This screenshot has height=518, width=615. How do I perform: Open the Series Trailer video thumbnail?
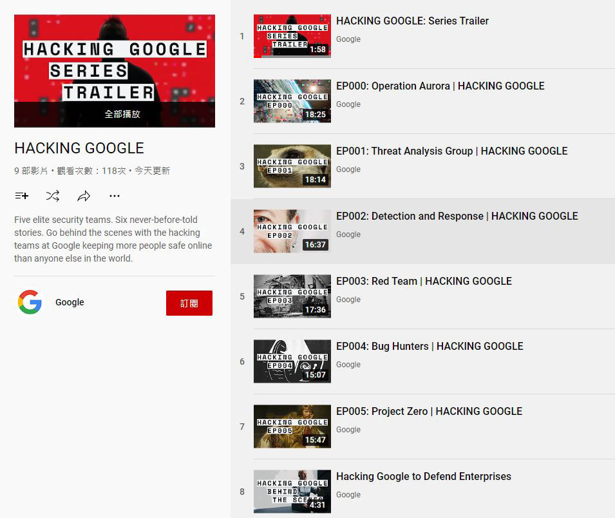[x=292, y=36]
